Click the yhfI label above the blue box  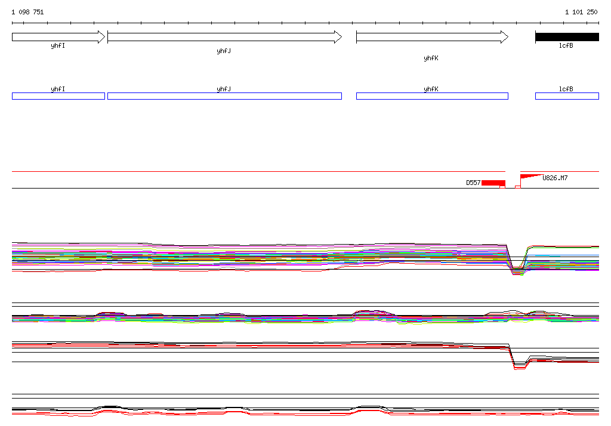point(58,89)
